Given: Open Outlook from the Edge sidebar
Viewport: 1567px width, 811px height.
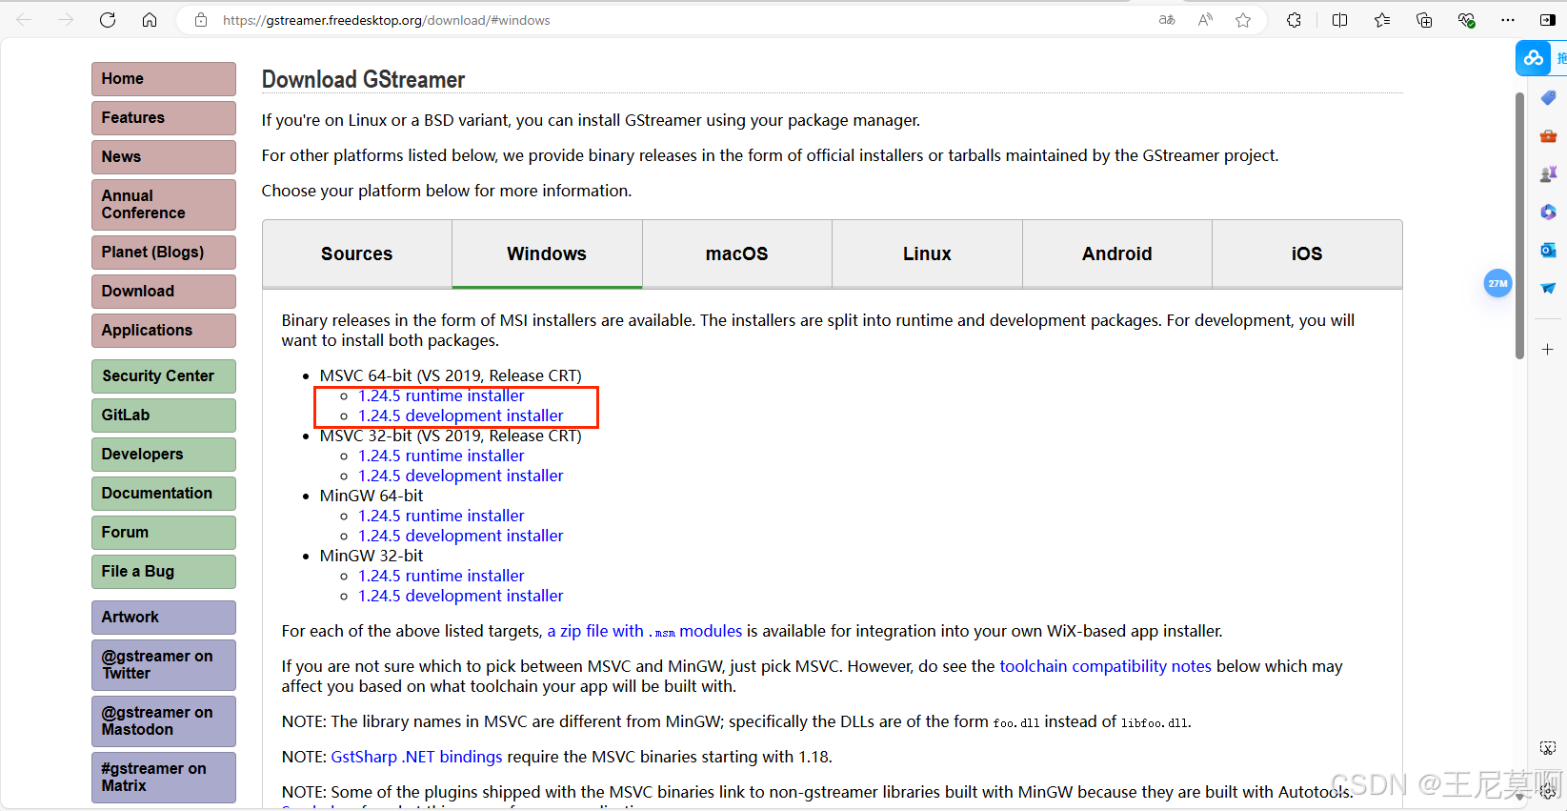Looking at the screenshot, I should click(1548, 250).
